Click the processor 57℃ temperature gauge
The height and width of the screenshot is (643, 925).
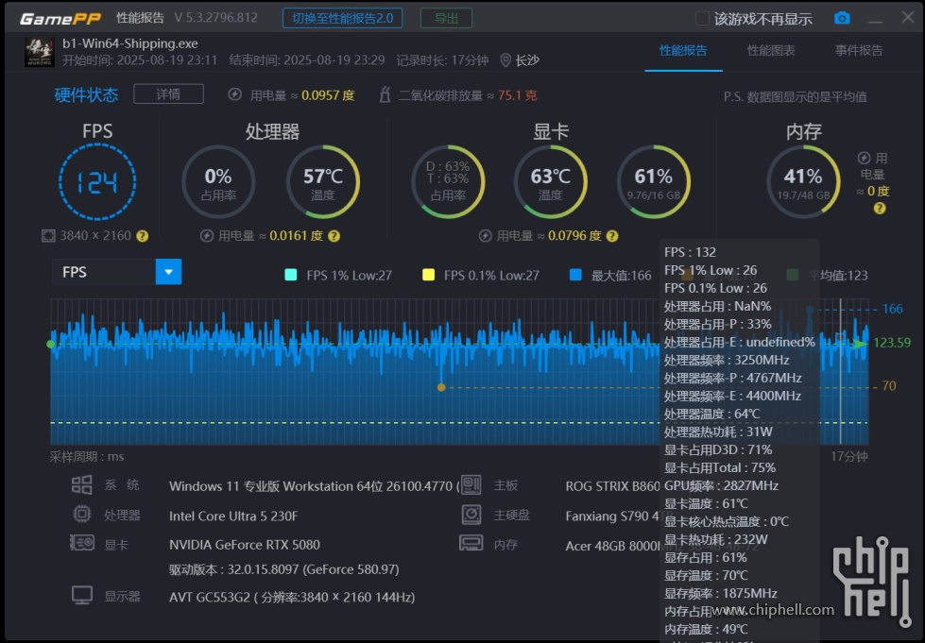coord(323,182)
